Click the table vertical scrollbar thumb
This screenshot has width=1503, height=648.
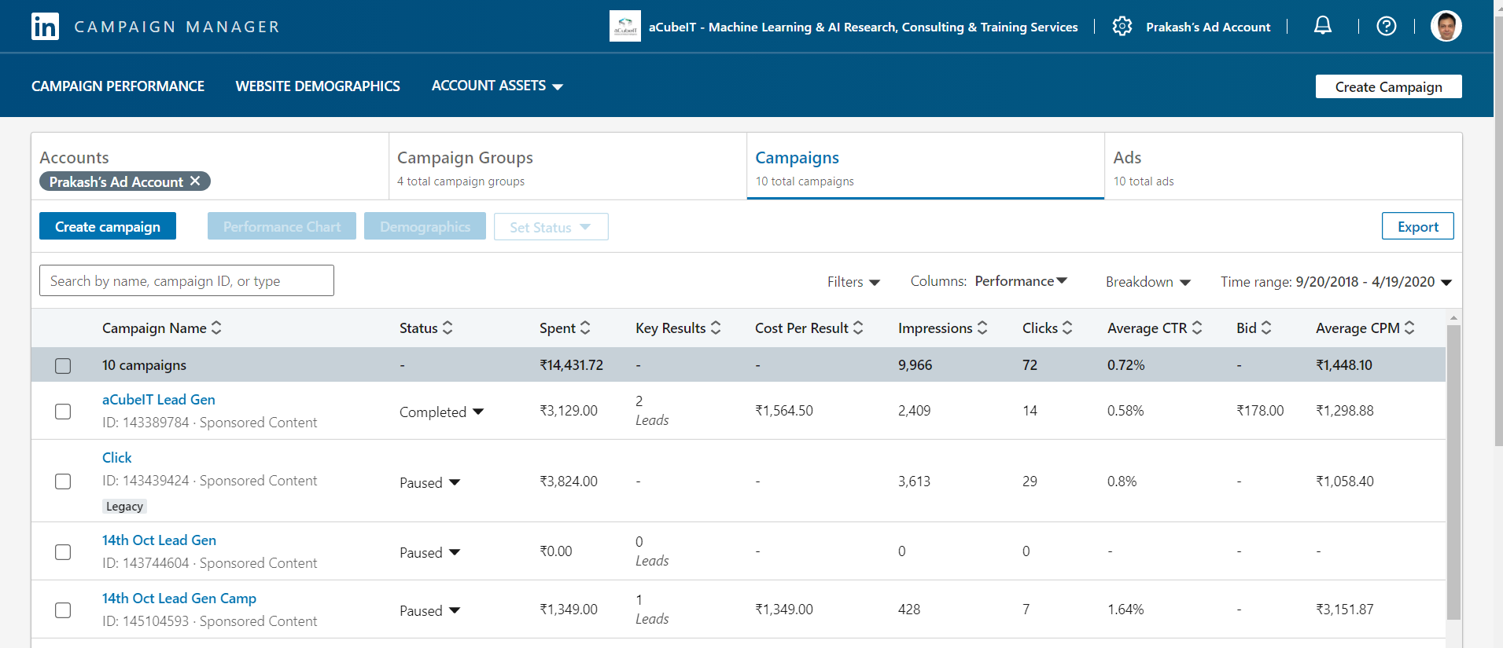[1453, 471]
